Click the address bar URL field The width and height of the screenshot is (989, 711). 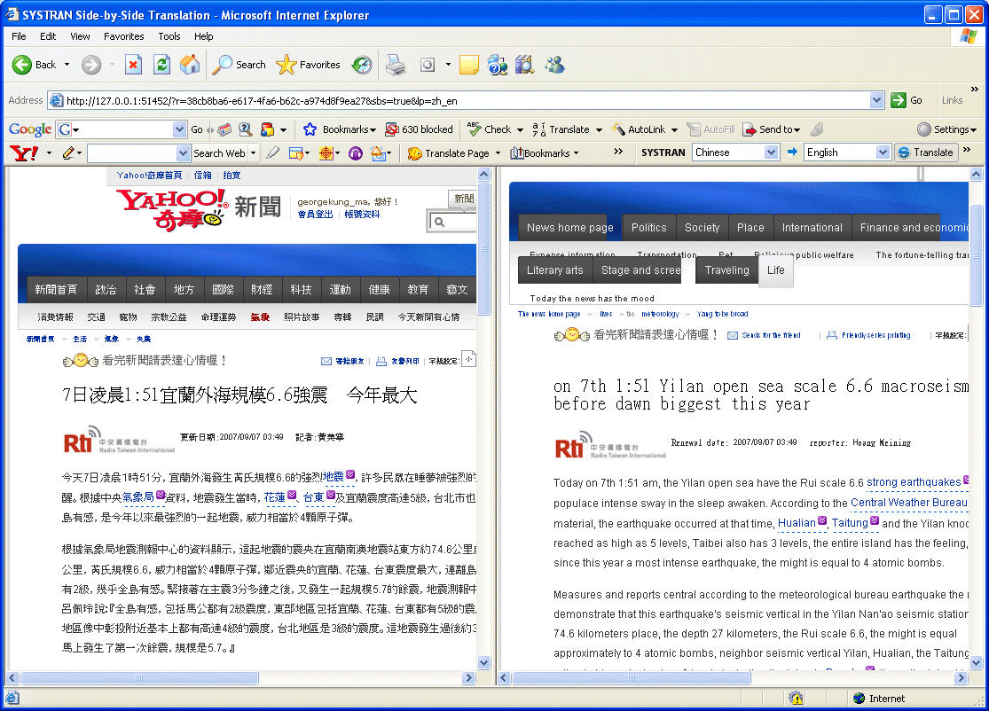[x=467, y=100]
